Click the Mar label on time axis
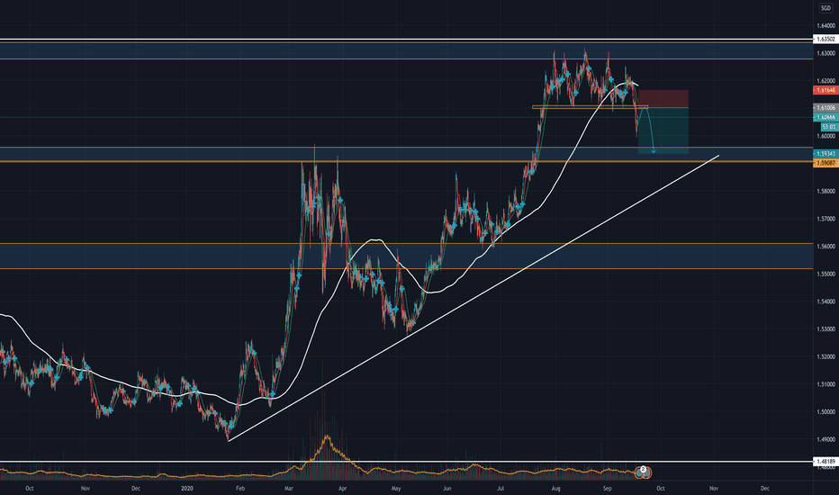This screenshot has height=495, width=839. [x=289, y=488]
